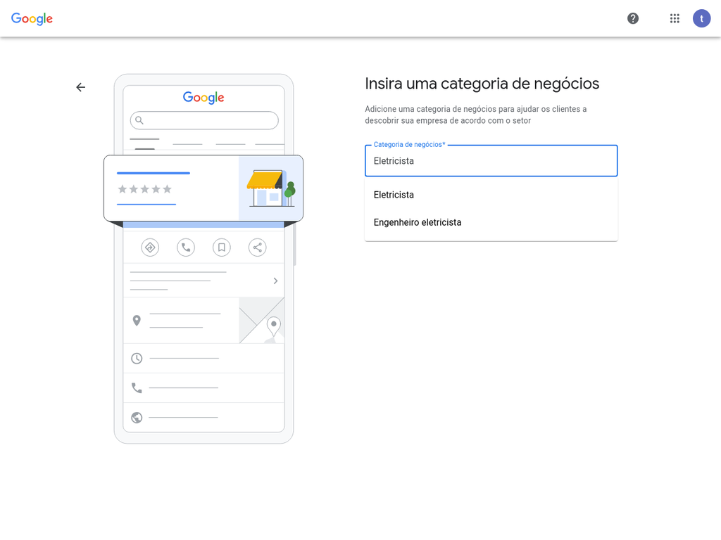Screen dimensions: 721x540
Task: Open the help question mark icon
Action: pos(633,18)
